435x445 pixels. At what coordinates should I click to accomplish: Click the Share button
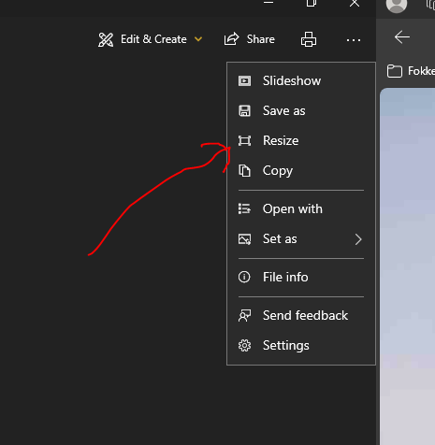pos(250,39)
